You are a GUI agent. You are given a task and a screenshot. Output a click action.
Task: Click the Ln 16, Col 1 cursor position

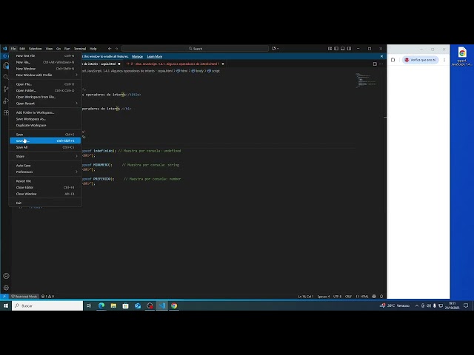click(306, 297)
